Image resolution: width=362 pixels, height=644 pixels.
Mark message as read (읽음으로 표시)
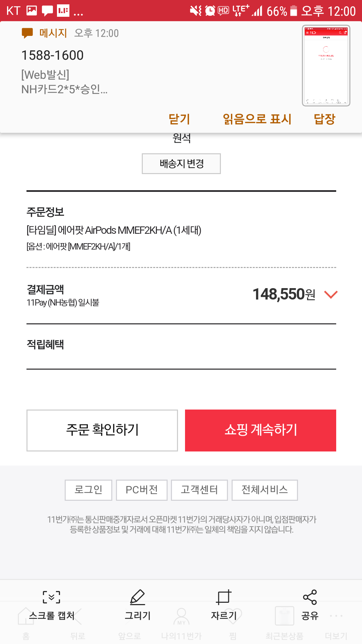point(257,119)
